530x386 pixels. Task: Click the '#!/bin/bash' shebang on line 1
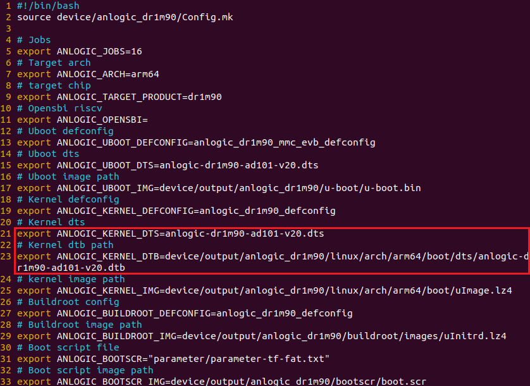48,6
